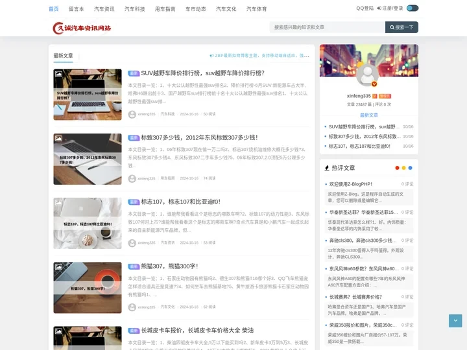Click the blue dot in 热评文章 header

410,168
